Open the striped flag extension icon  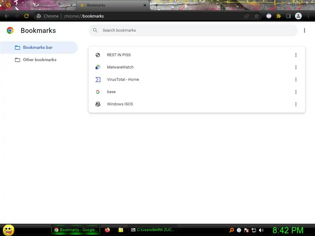pos(269,16)
